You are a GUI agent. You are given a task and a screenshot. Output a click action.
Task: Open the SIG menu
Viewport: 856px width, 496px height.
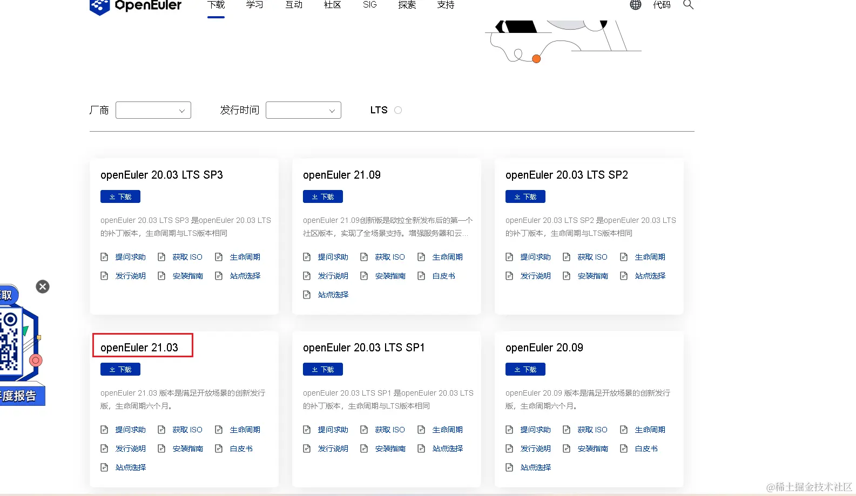pos(370,5)
